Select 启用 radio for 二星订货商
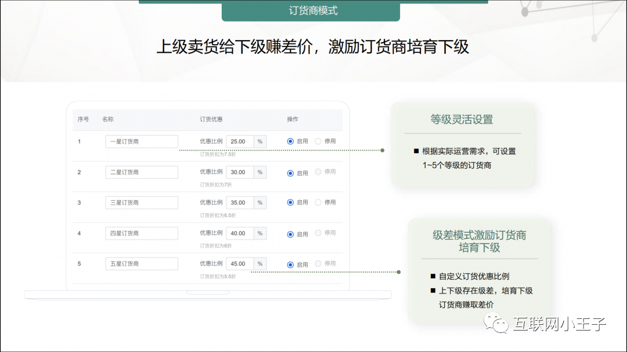This screenshot has height=352, width=627. point(290,173)
